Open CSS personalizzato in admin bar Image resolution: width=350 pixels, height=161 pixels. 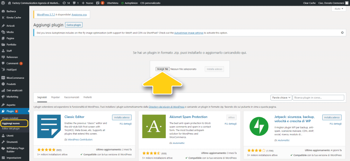(150, 3)
